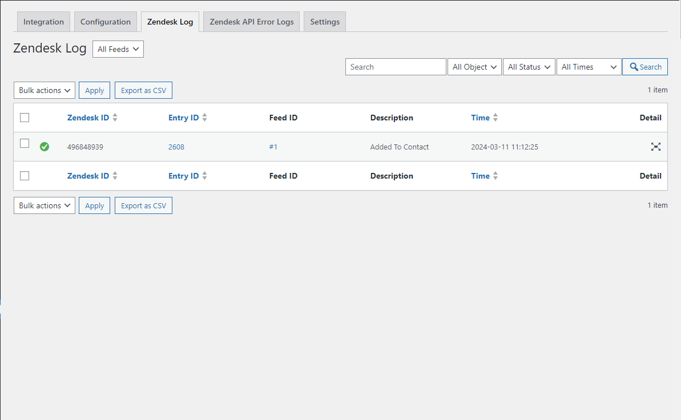Focus the Search text field
Image resolution: width=681 pixels, height=420 pixels.
click(x=396, y=67)
